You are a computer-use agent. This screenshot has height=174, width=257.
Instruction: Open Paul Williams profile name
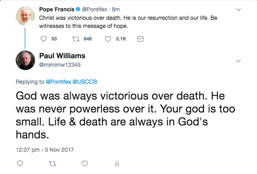62,56
